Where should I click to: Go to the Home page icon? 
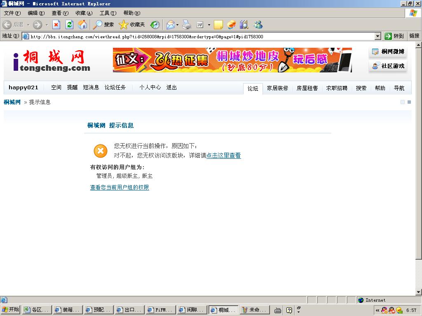coord(82,25)
